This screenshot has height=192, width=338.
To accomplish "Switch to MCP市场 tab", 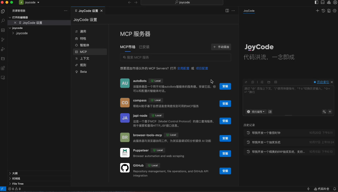I will [x=128, y=47].
